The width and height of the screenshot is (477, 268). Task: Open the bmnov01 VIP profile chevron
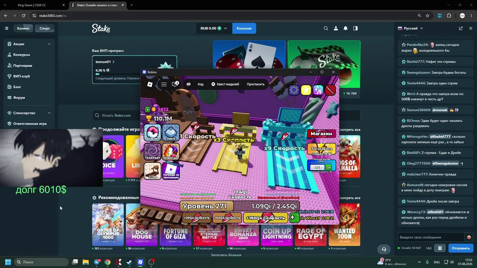pyautogui.click(x=114, y=62)
